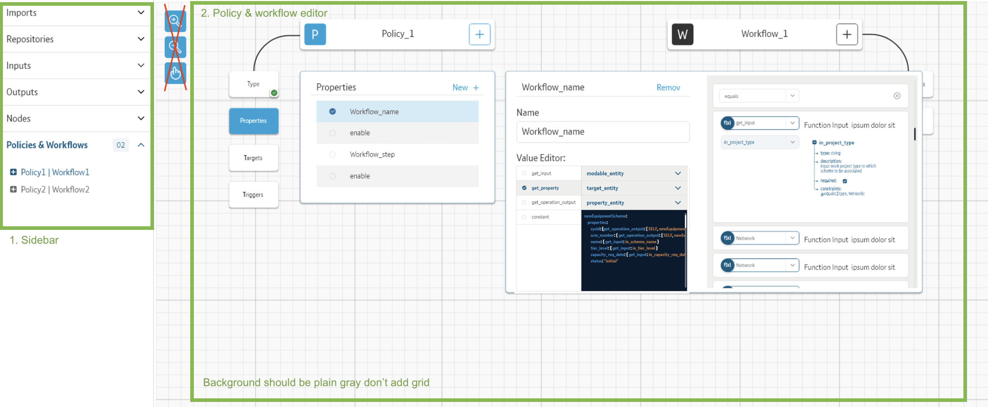Click the blue P policy icon
988x407 pixels.
tap(315, 34)
